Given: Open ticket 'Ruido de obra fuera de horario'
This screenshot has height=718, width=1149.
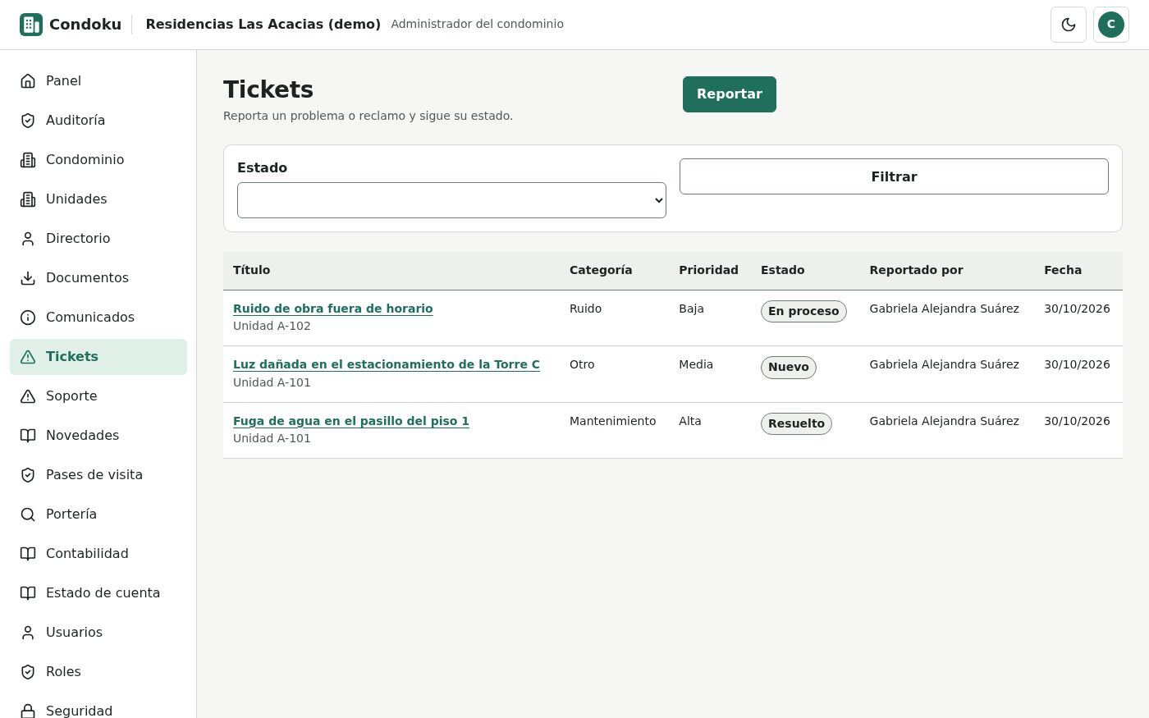Looking at the screenshot, I should 332,309.
